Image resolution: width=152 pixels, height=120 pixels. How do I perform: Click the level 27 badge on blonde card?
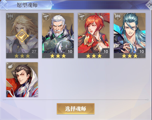point(34,51)
